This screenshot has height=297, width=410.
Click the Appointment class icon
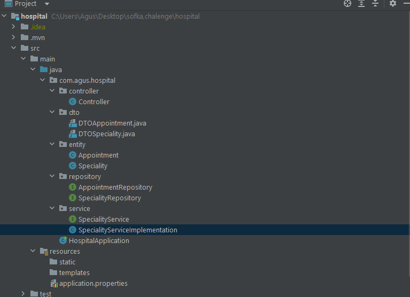pyautogui.click(x=73, y=155)
